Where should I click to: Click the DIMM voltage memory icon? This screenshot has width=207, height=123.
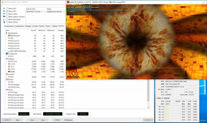click(x=9, y=71)
